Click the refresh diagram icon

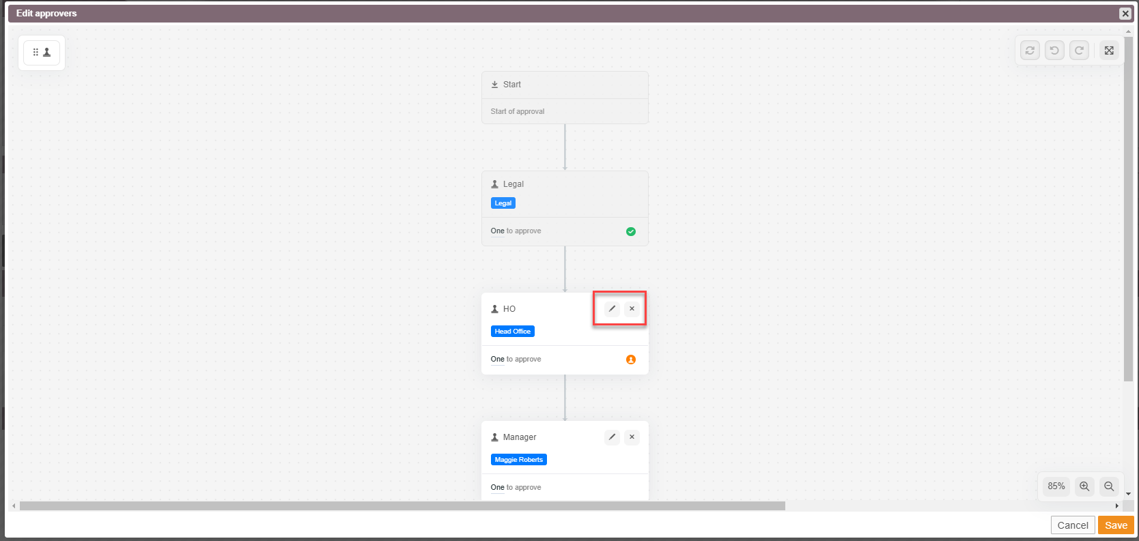(1030, 50)
